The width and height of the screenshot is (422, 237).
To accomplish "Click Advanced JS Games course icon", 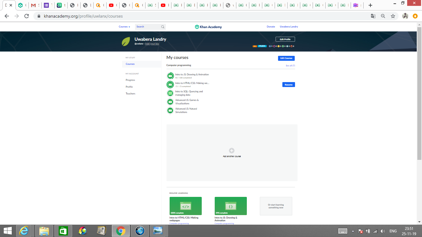I will (170, 102).
